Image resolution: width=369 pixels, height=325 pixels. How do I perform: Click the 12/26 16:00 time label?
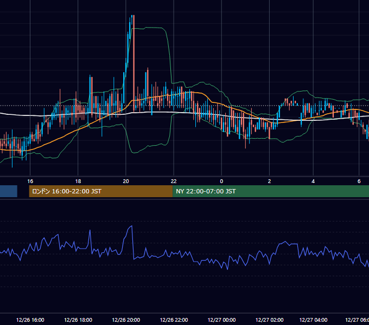coord(30,320)
